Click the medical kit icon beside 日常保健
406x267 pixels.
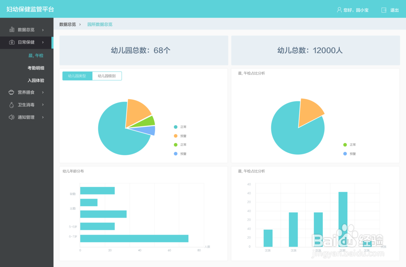(x=12, y=42)
